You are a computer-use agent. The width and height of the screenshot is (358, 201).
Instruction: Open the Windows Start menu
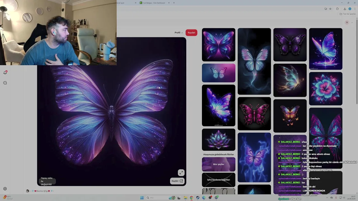coord(142,198)
